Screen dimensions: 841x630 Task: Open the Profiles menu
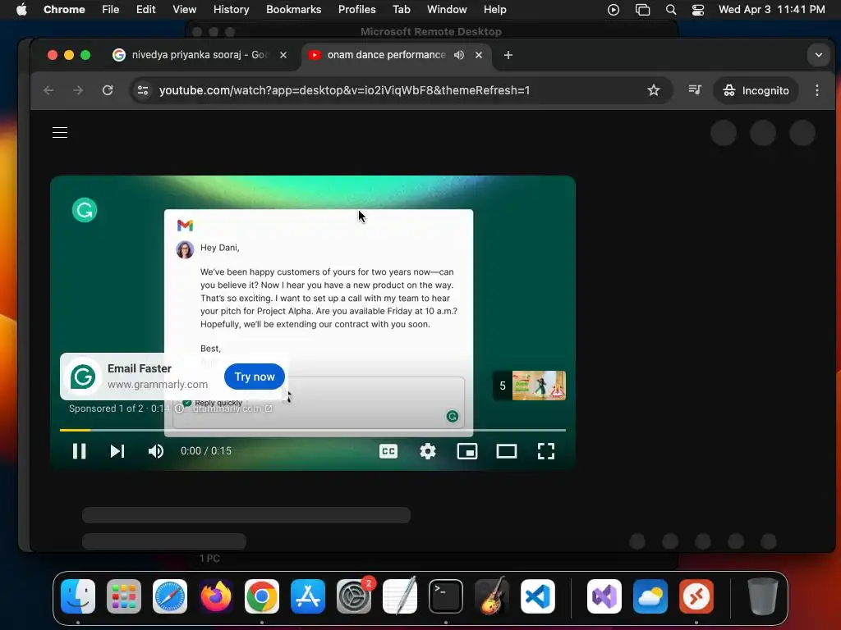click(x=356, y=9)
